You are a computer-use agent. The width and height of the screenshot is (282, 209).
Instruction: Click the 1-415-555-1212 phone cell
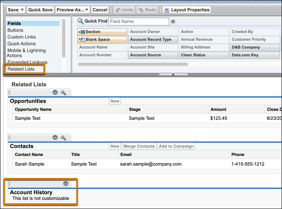pyautogui.click(x=248, y=164)
